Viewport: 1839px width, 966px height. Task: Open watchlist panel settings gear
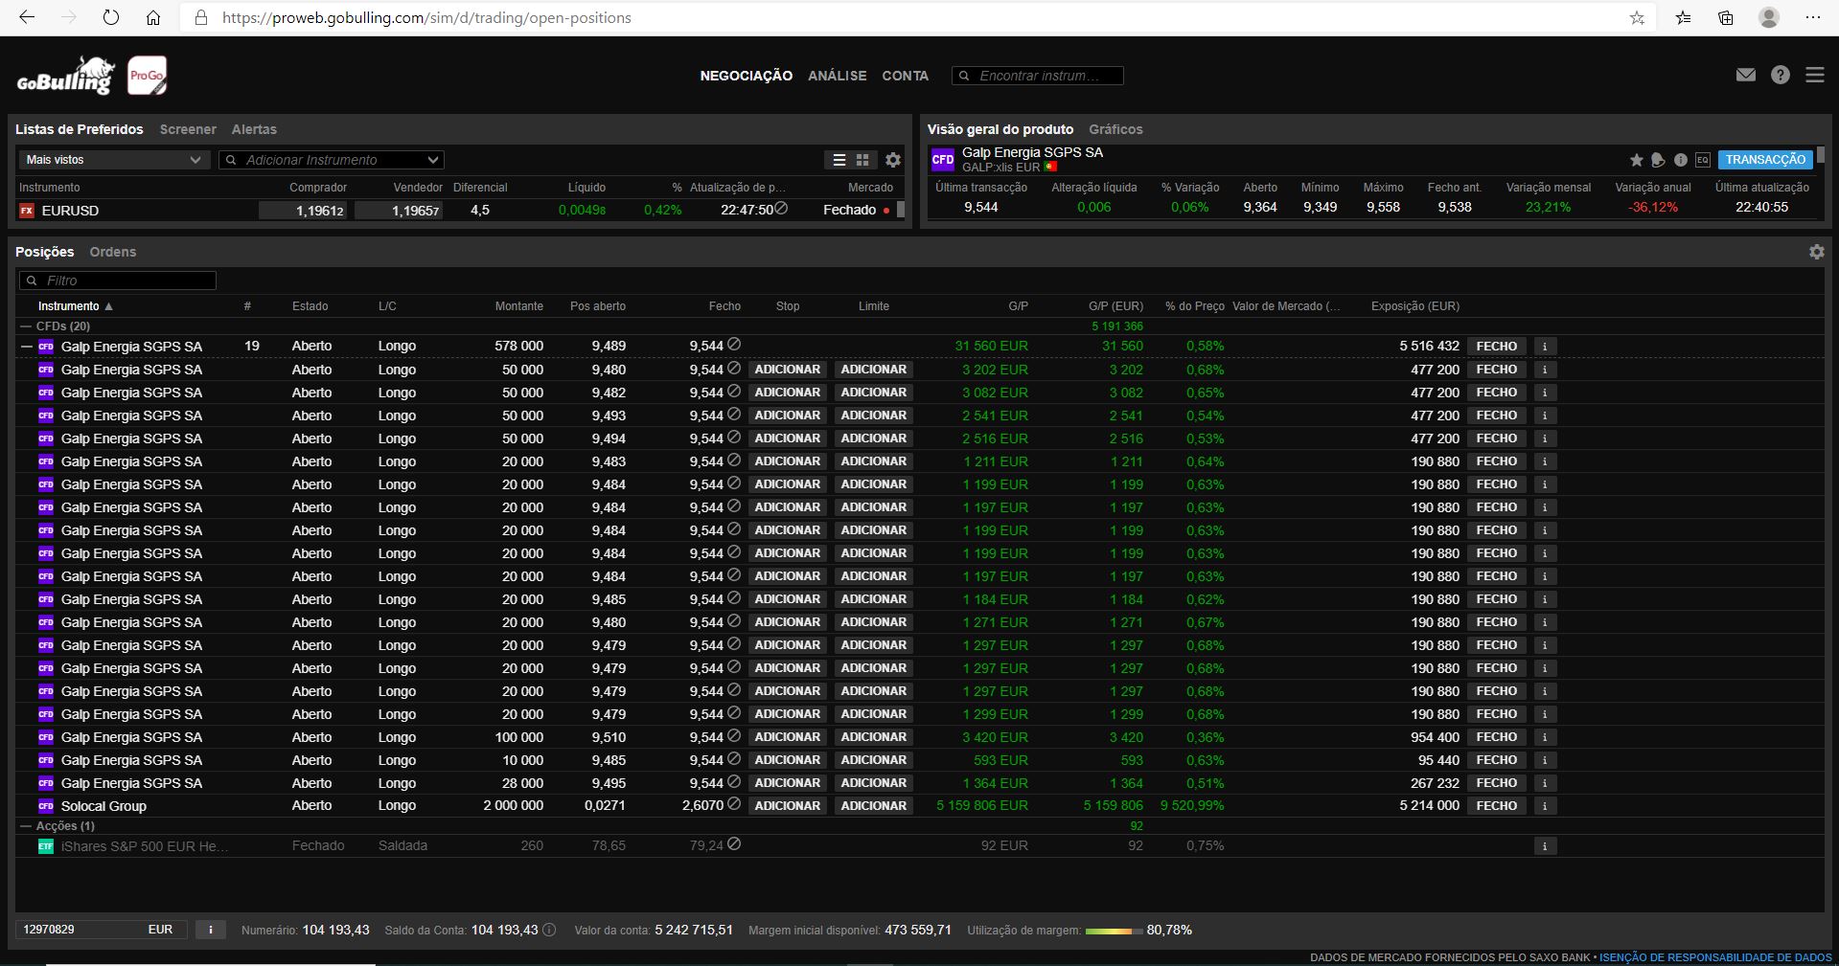(892, 160)
